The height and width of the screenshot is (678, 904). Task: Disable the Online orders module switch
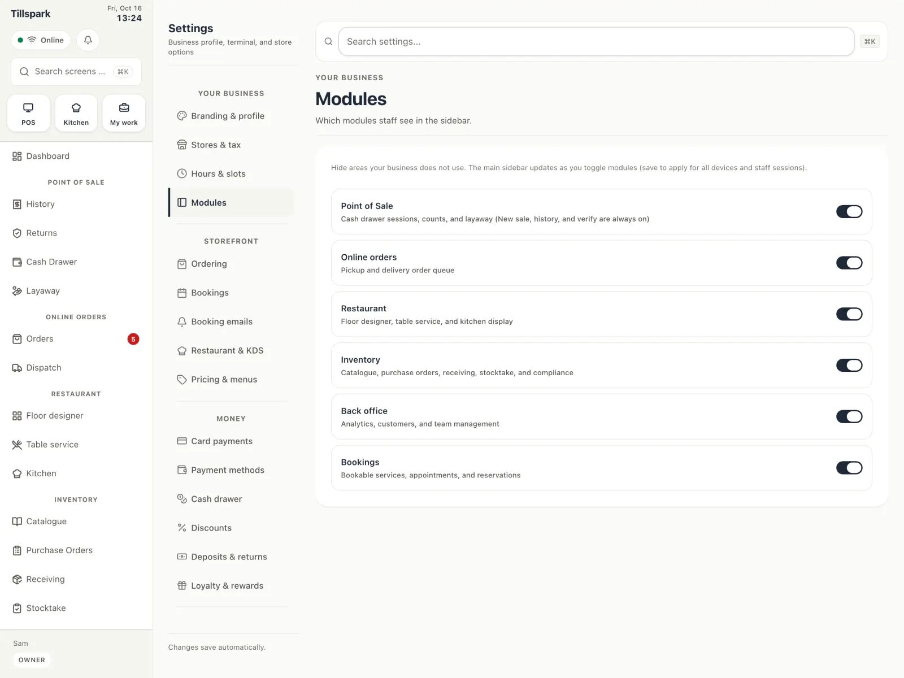point(849,263)
